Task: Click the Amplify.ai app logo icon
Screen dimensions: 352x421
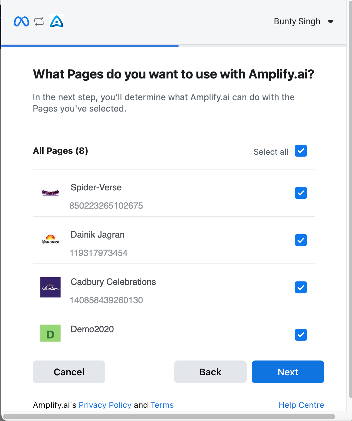Action: click(57, 21)
